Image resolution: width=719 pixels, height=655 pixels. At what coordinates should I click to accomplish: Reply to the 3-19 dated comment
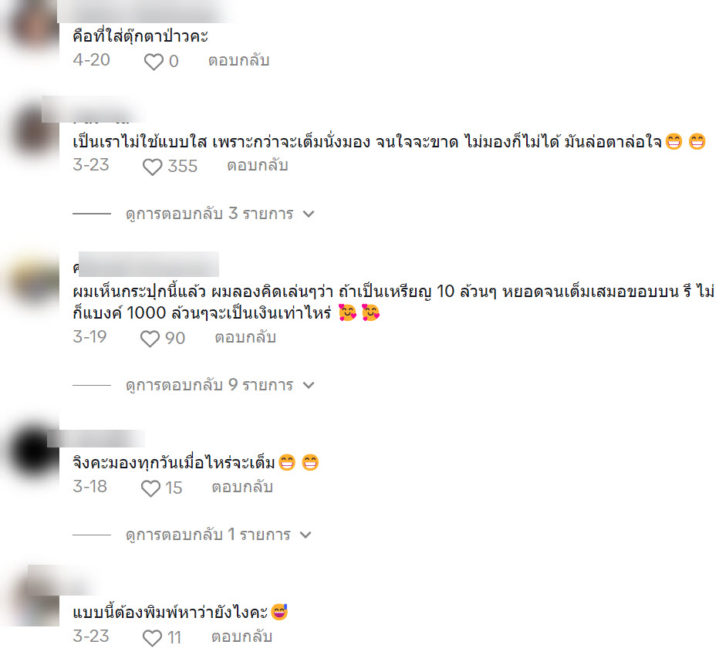(x=245, y=338)
